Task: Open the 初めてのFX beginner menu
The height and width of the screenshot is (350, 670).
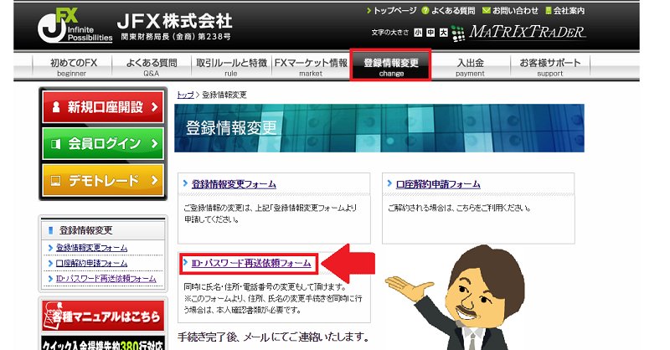Action: tap(72, 67)
